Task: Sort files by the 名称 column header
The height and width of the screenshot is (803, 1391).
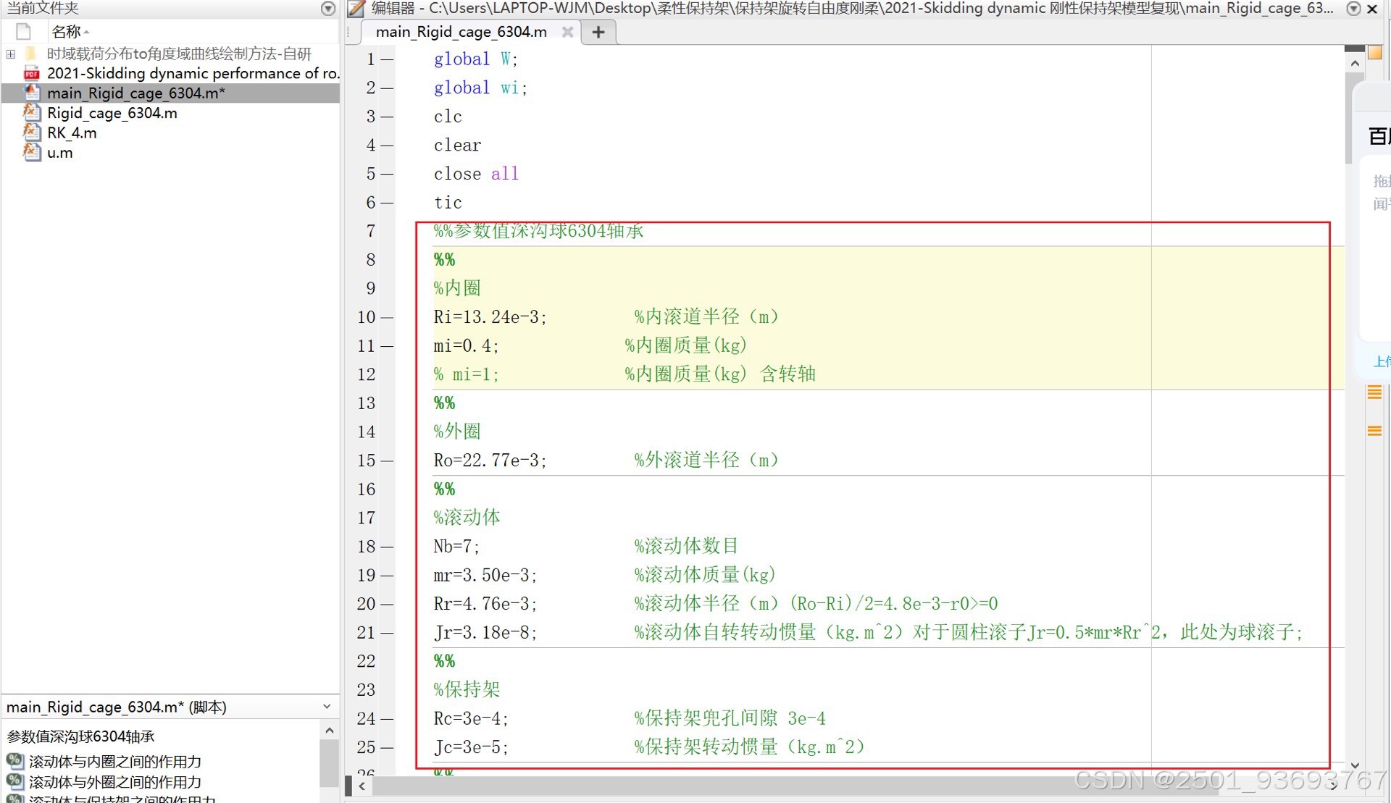Action: 67,32
